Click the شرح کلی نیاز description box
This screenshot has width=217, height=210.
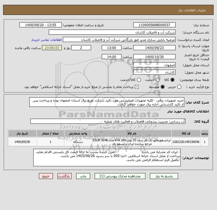[107, 102]
